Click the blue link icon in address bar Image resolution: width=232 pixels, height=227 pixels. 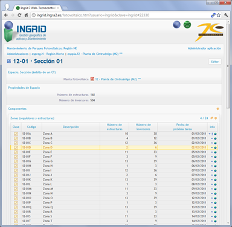(213, 15)
